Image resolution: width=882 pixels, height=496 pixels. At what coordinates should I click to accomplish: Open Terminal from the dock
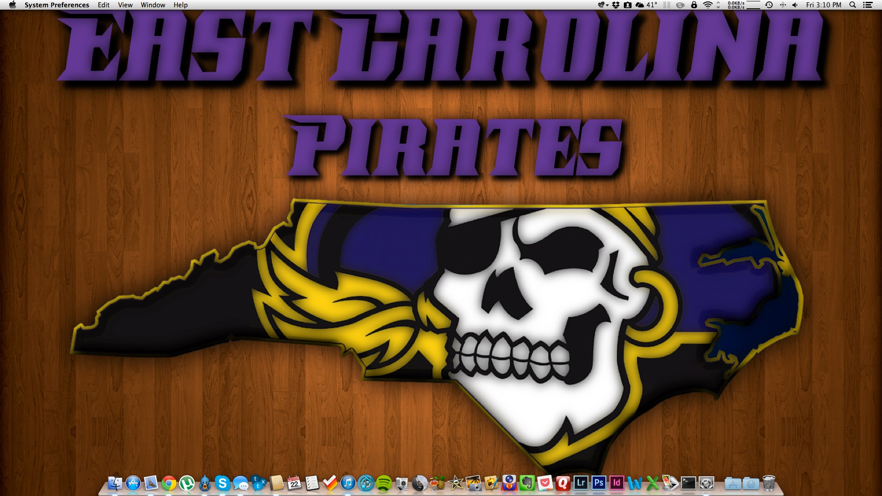(x=688, y=483)
